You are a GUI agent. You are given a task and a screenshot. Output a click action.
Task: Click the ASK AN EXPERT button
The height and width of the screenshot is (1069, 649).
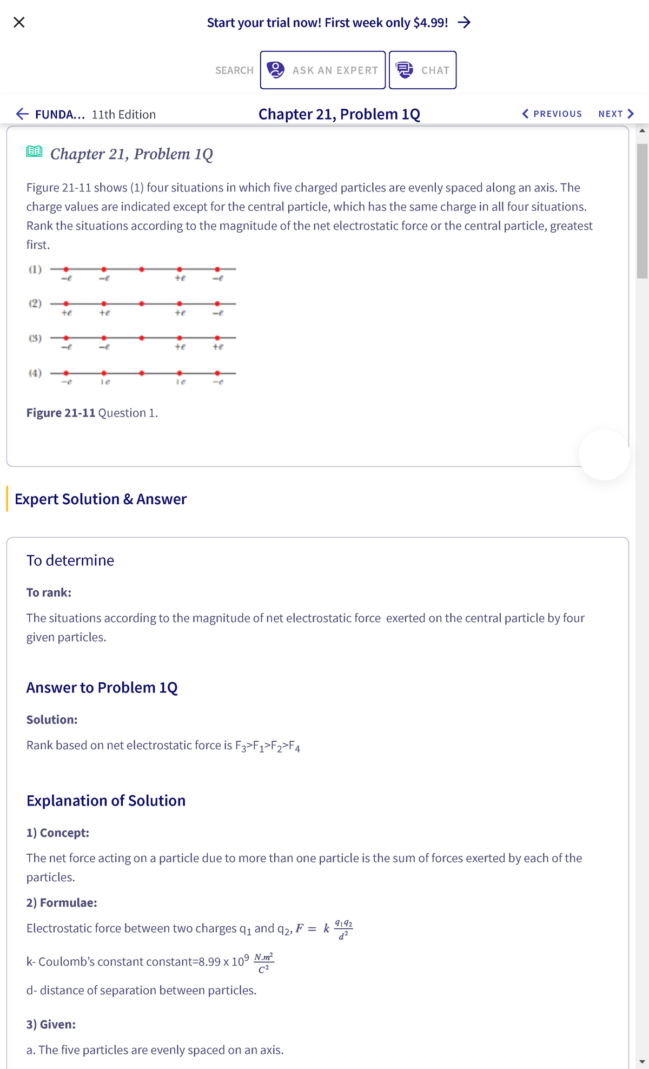(323, 69)
